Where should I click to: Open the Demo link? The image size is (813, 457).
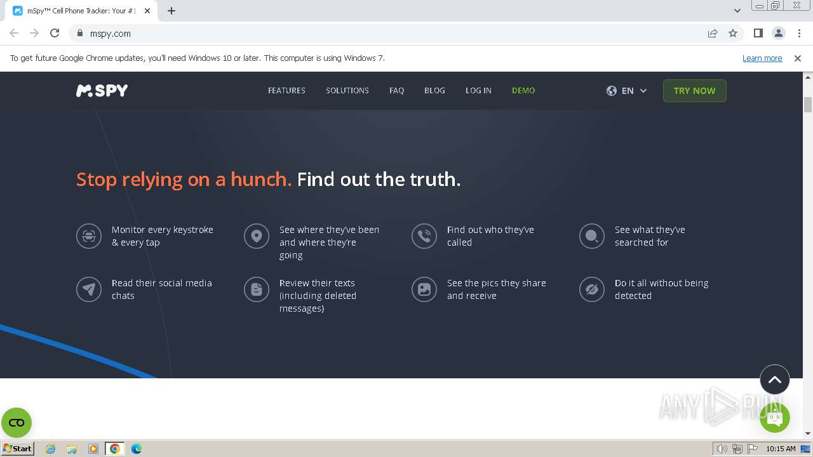point(523,90)
